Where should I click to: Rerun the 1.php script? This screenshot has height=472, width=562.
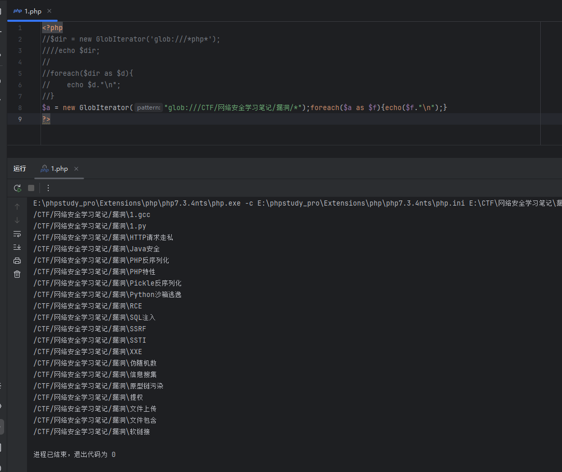17,188
